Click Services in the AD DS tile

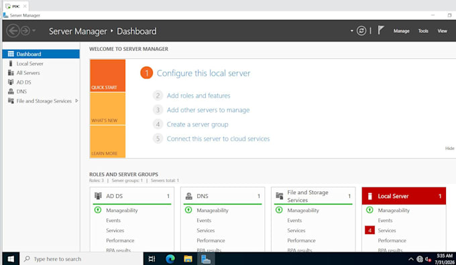tap(115, 230)
